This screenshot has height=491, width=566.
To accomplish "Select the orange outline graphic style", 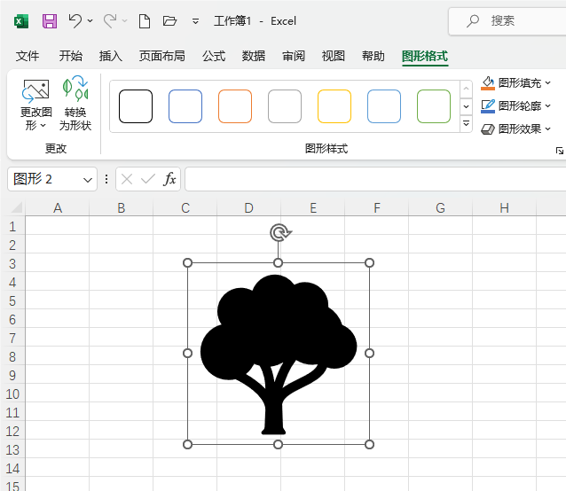I will (x=235, y=106).
